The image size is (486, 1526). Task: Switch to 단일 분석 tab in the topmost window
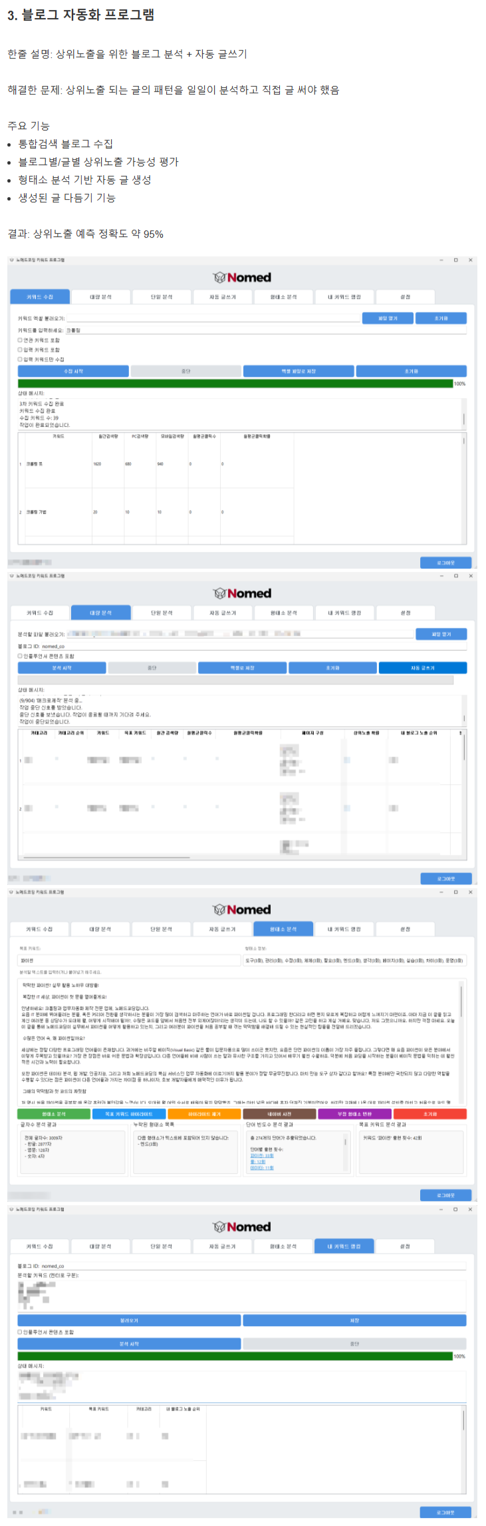pos(162,297)
